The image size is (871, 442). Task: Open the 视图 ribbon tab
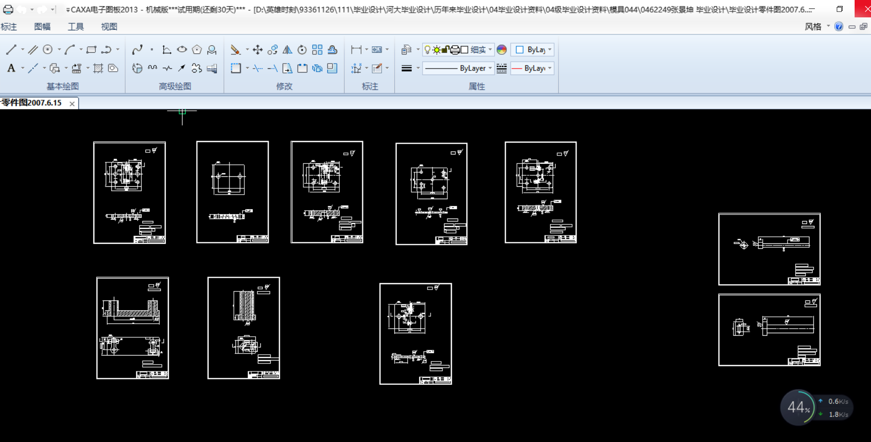(109, 27)
